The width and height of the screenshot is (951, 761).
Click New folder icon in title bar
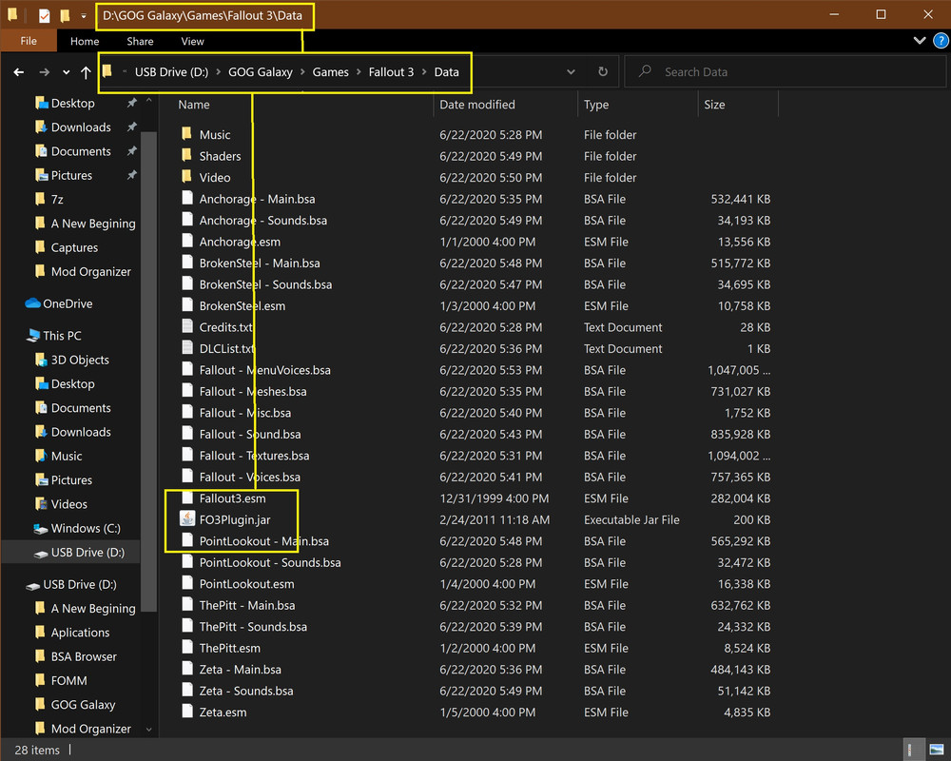coord(65,15)
